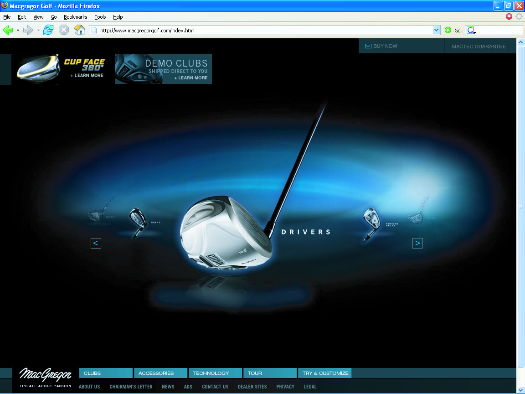Image resolution: width=525 pixels, height=394 pixels.
Task: Go to the Home page icon
Action: pos(79,30)
